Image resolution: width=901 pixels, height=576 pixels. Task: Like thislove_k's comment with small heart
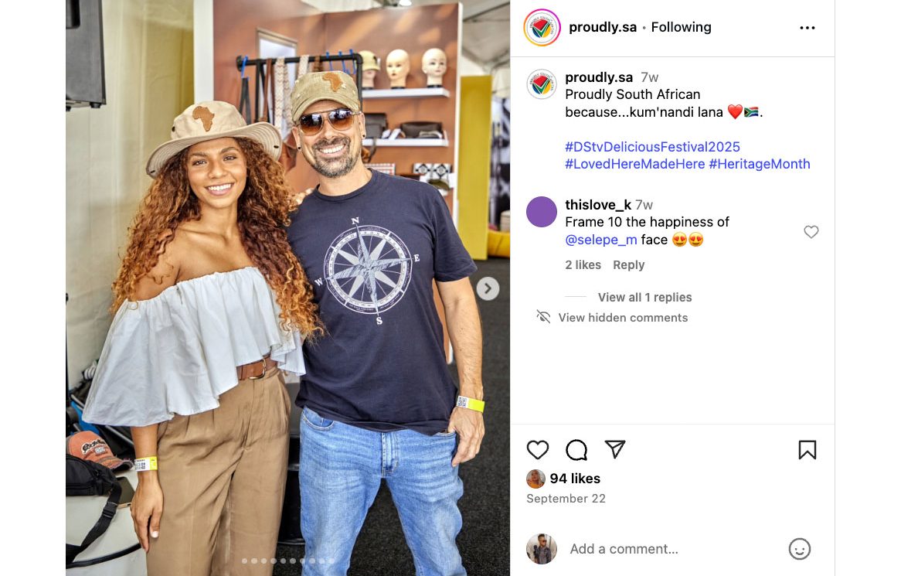click(811, 232)
